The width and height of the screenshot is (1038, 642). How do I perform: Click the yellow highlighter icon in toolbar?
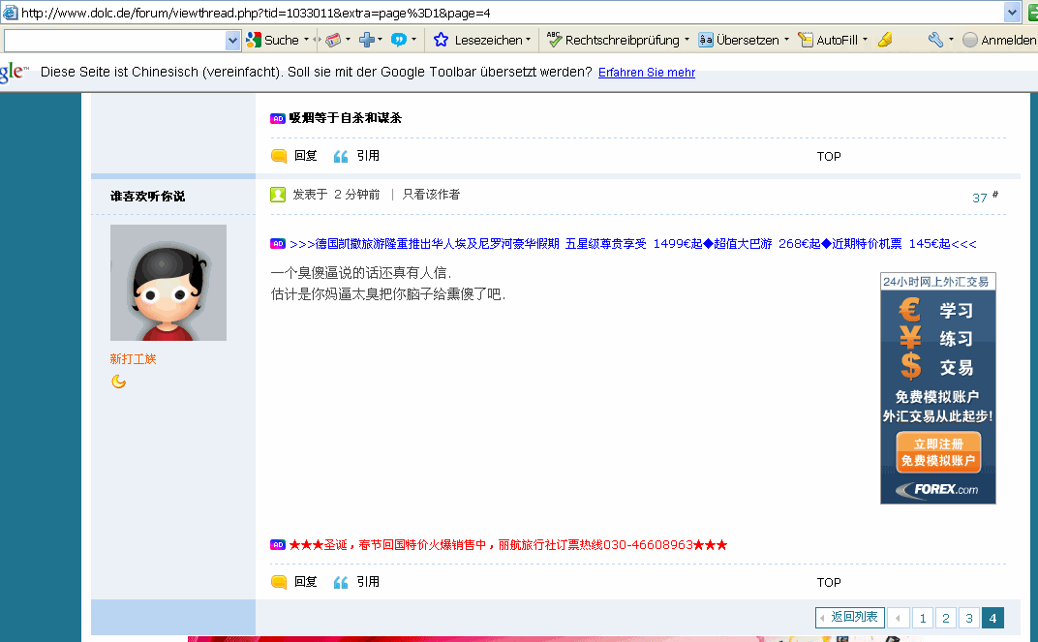(x=884, y=41)
